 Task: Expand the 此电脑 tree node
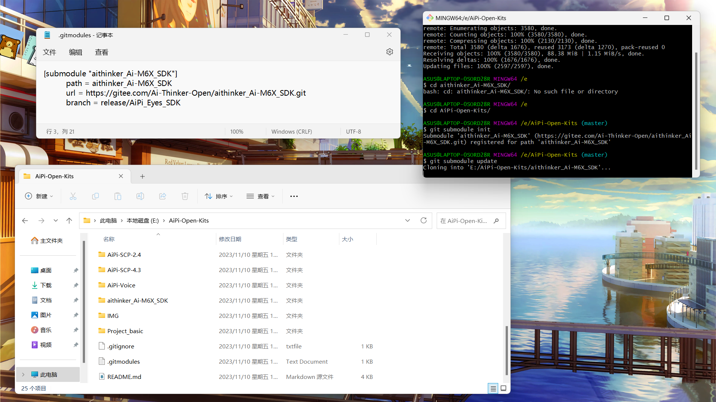[23, 374]
